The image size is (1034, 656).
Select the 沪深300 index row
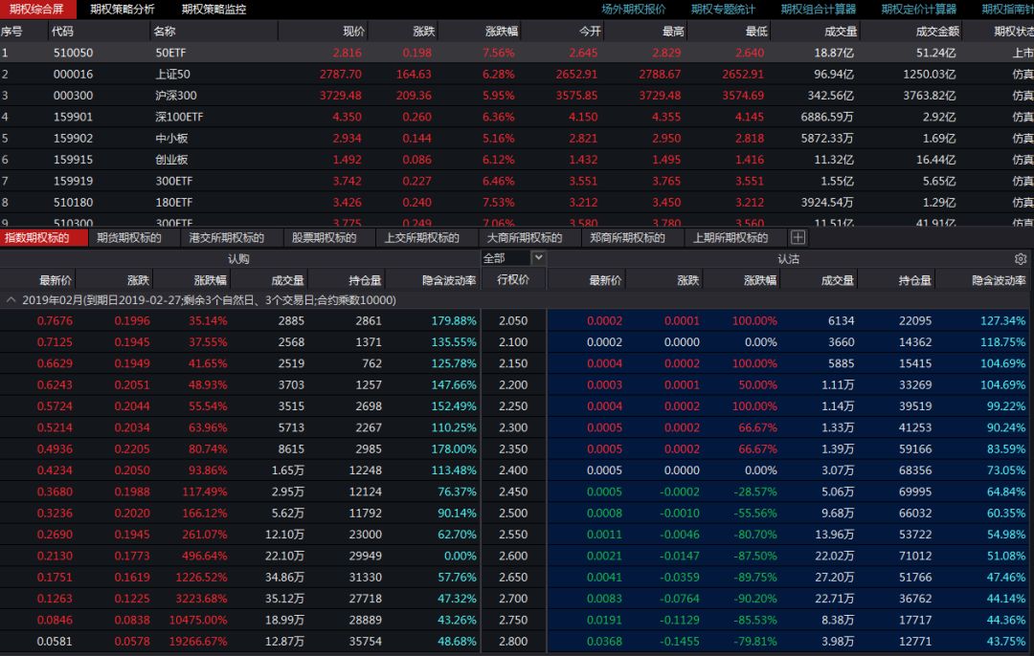click(176, 95)
